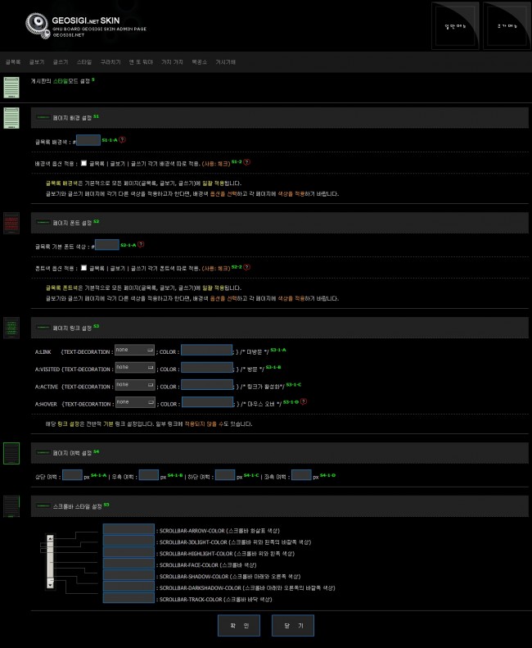Image resolution: width=532 pixels, height=648 pixels.
Task: Click the SCROLLBAR-FACE-COLOR field
Action: 128,564
